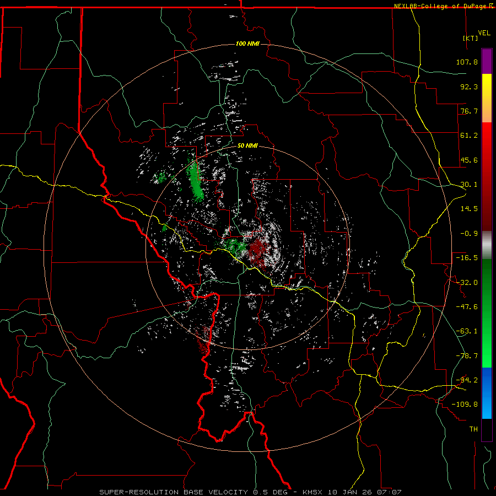
Task: Click the [KT] units label
Action: (471, 38)
